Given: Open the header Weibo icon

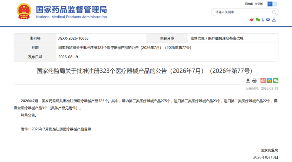Looking at the screenshot, I should point(252,20).
